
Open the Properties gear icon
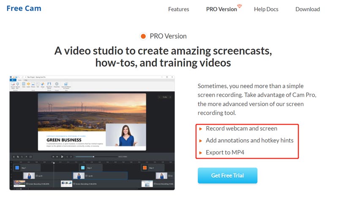[x=57, y=85]
